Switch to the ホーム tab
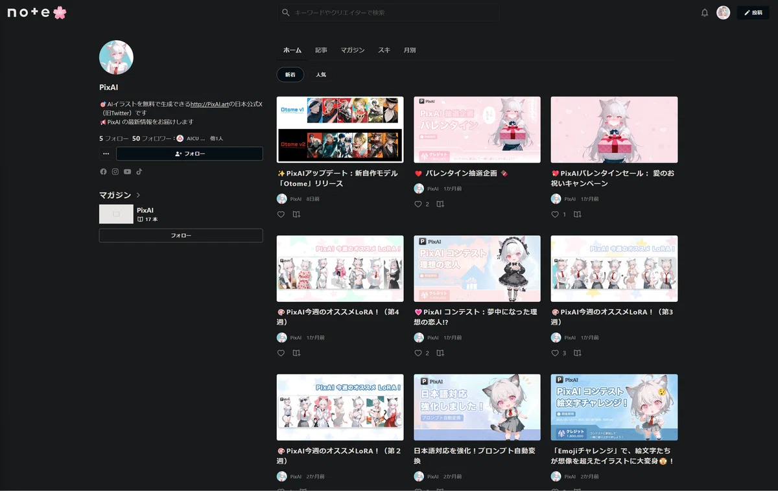Image resolution: width=778 pixels, height=491 pixels. tap(292, 50)
